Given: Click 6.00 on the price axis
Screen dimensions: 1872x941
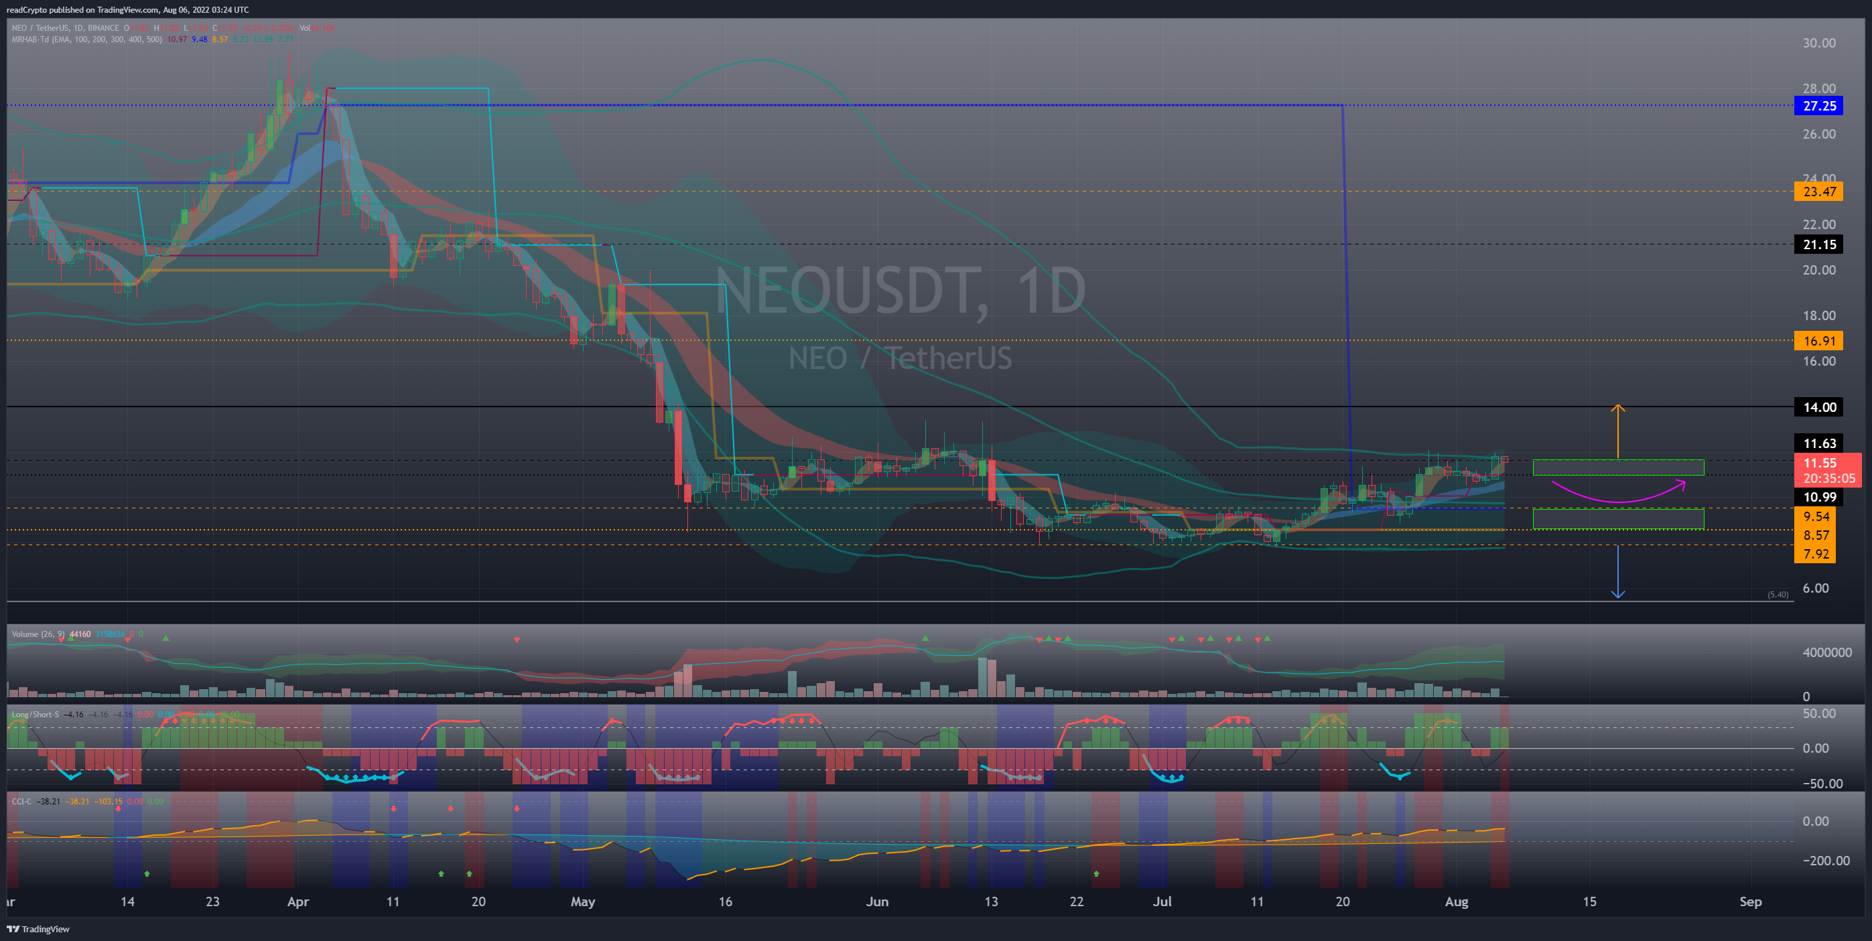Looking at the screenshot, I should coord(1815,588).
